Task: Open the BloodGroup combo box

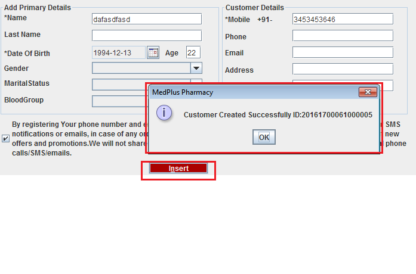Action: click(x=120, y=101)
